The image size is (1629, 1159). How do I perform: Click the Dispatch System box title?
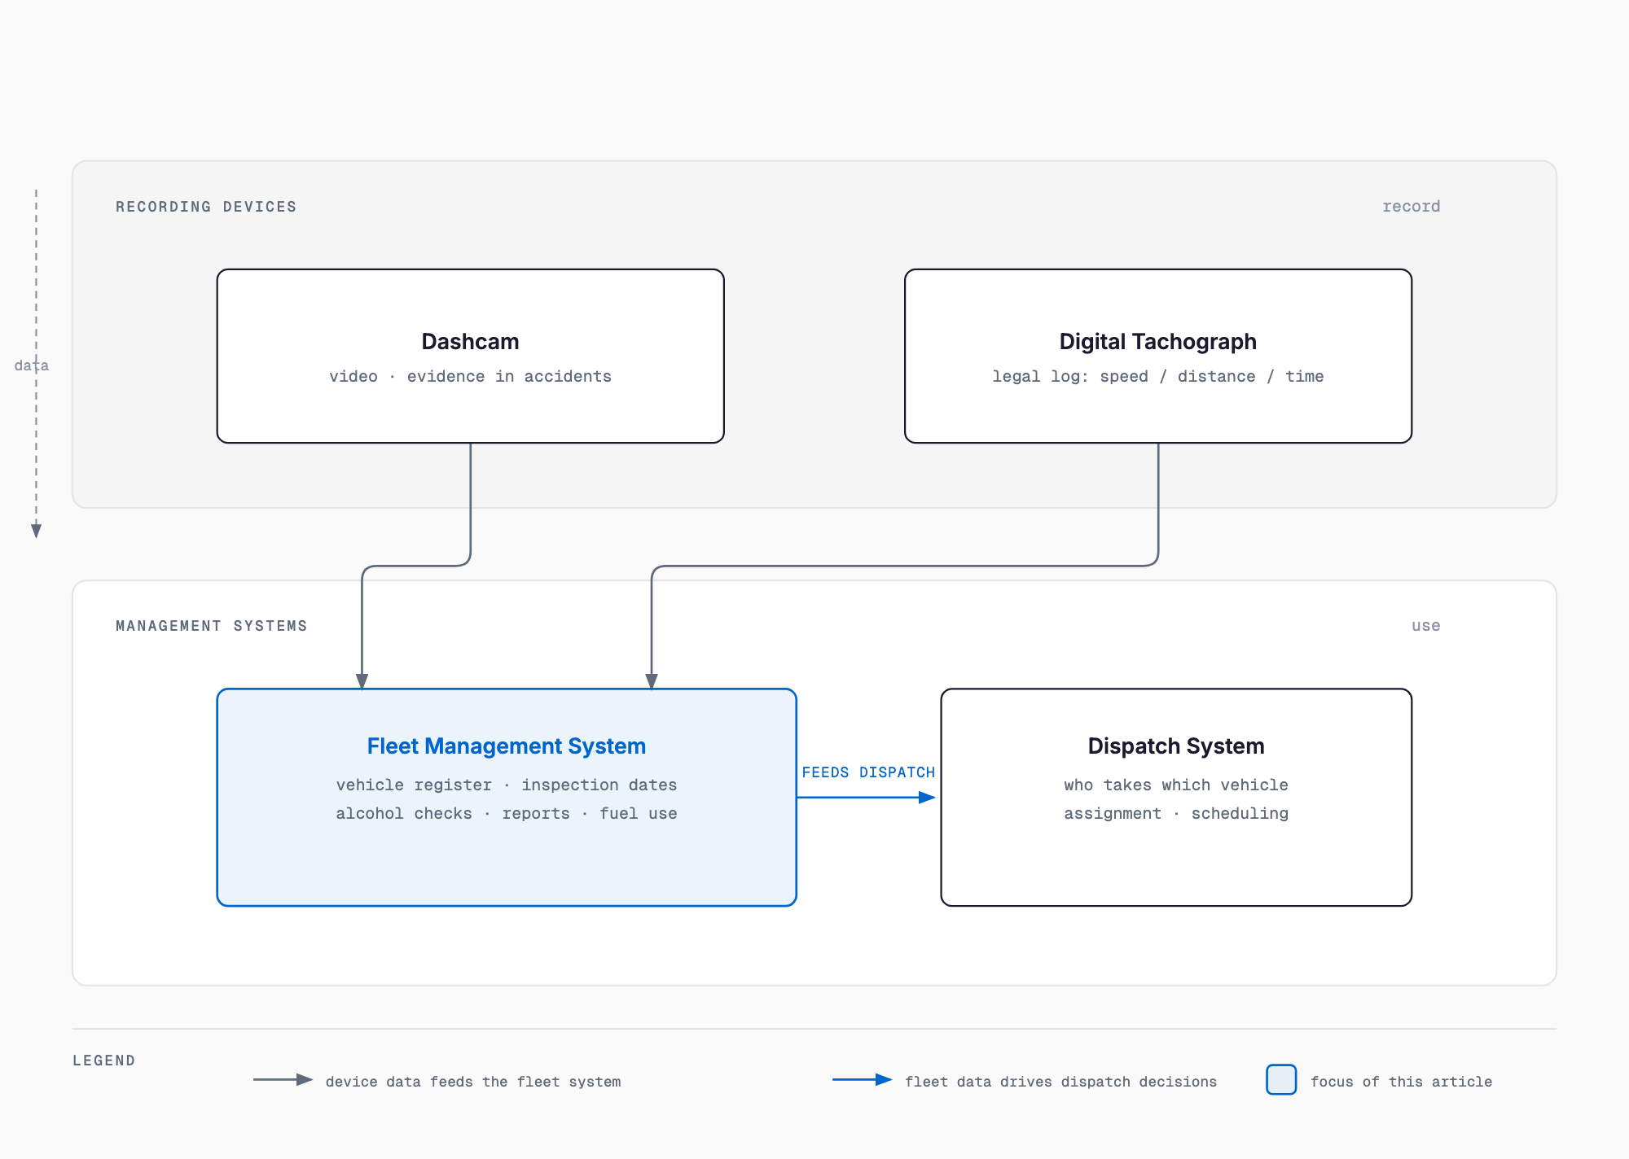pyautogui.click(x=1176, y=746)
